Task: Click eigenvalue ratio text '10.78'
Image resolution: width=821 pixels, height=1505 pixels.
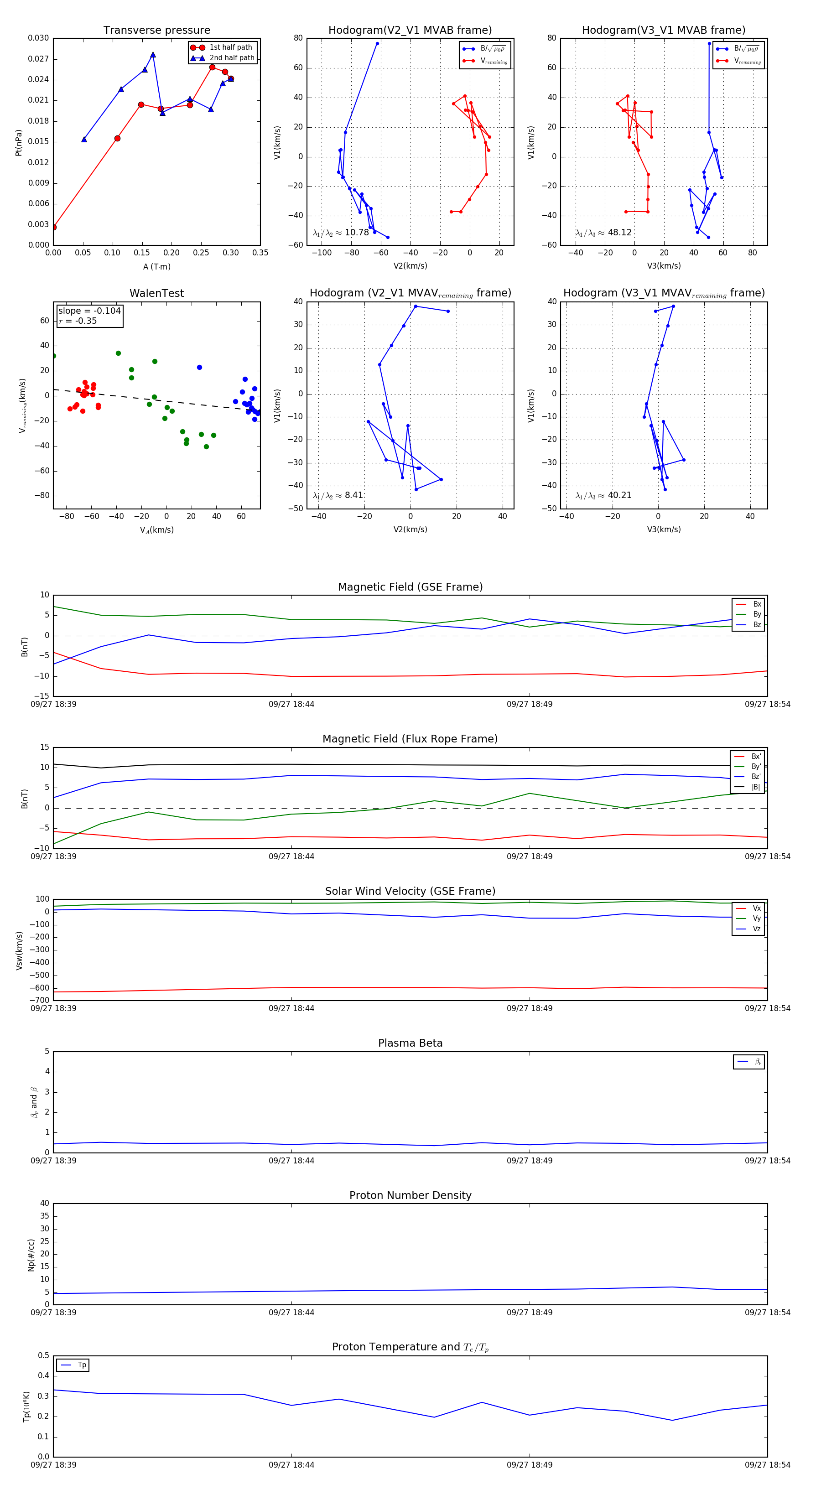Action: tap(357, 233)
